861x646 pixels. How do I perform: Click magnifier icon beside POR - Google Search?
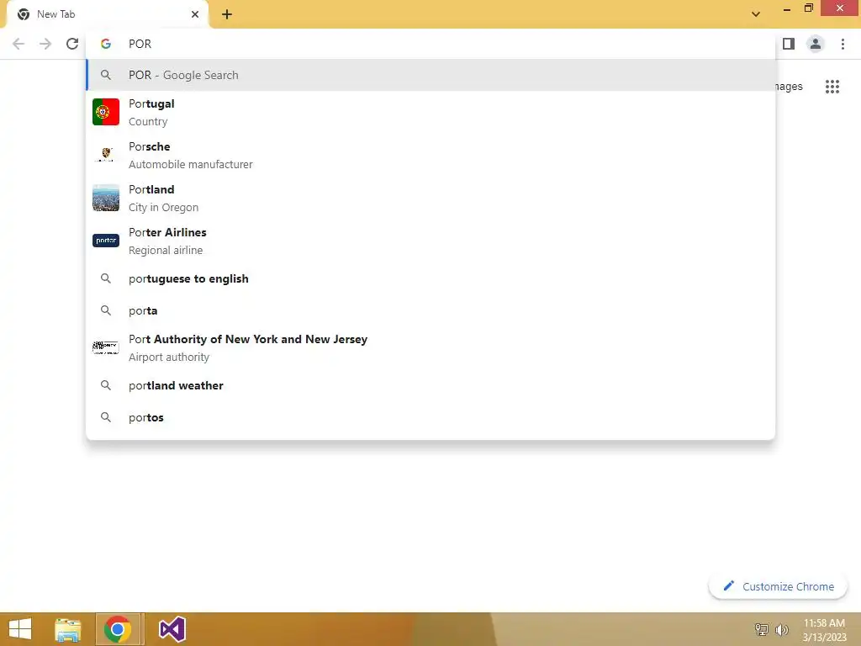point(106,75)
